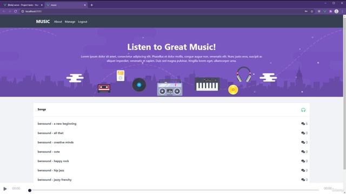Close the music browser tab
346x194 pixels.
coord(85,5)
